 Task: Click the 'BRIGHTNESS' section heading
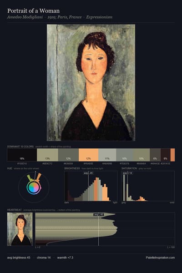pos(72,168)
